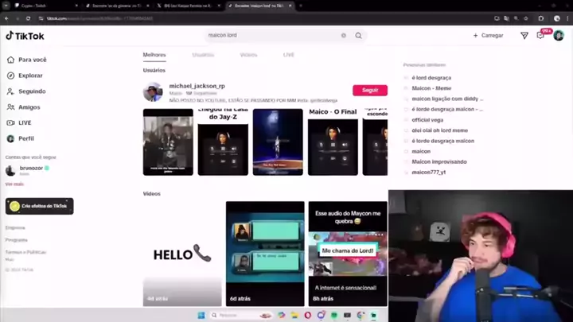Switch to the Melhores tab
573x322 pixels.
pos(154,55)
